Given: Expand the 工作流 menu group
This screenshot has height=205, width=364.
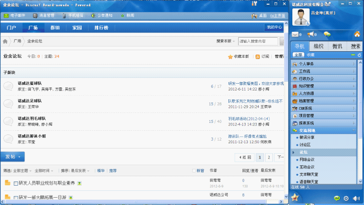Looking at the screenshot, I should [x=323, y=71].
